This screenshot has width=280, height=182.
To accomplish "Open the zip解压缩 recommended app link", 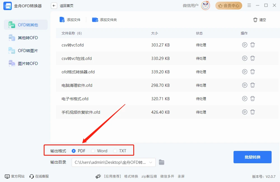I will pyautogui.click(x=149, y=176).
